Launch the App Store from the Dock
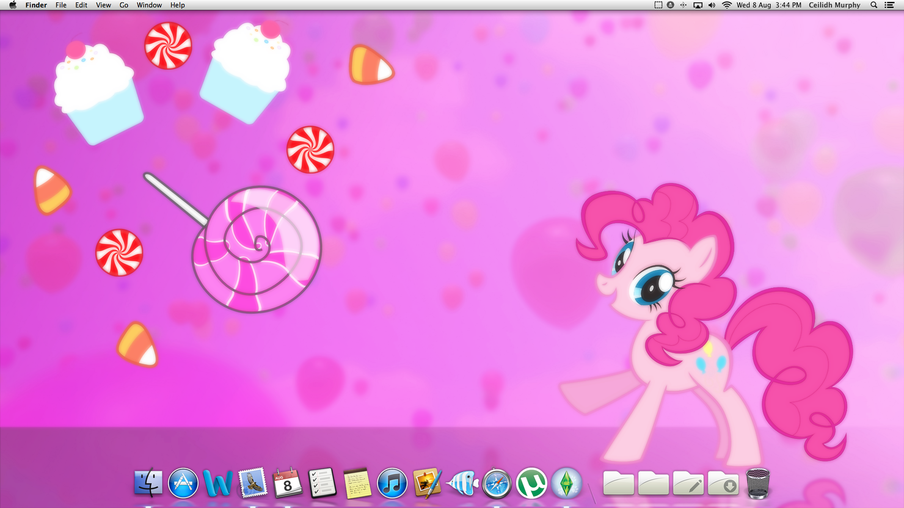The height and width of the screenshot is (508, 904). 183,483
